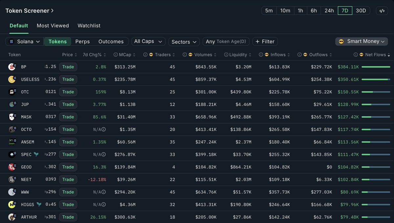Click the ANSEM token logo icon
Image resolution: width=394 pixels, height=223 pixels.
click(x=12, y=142)
